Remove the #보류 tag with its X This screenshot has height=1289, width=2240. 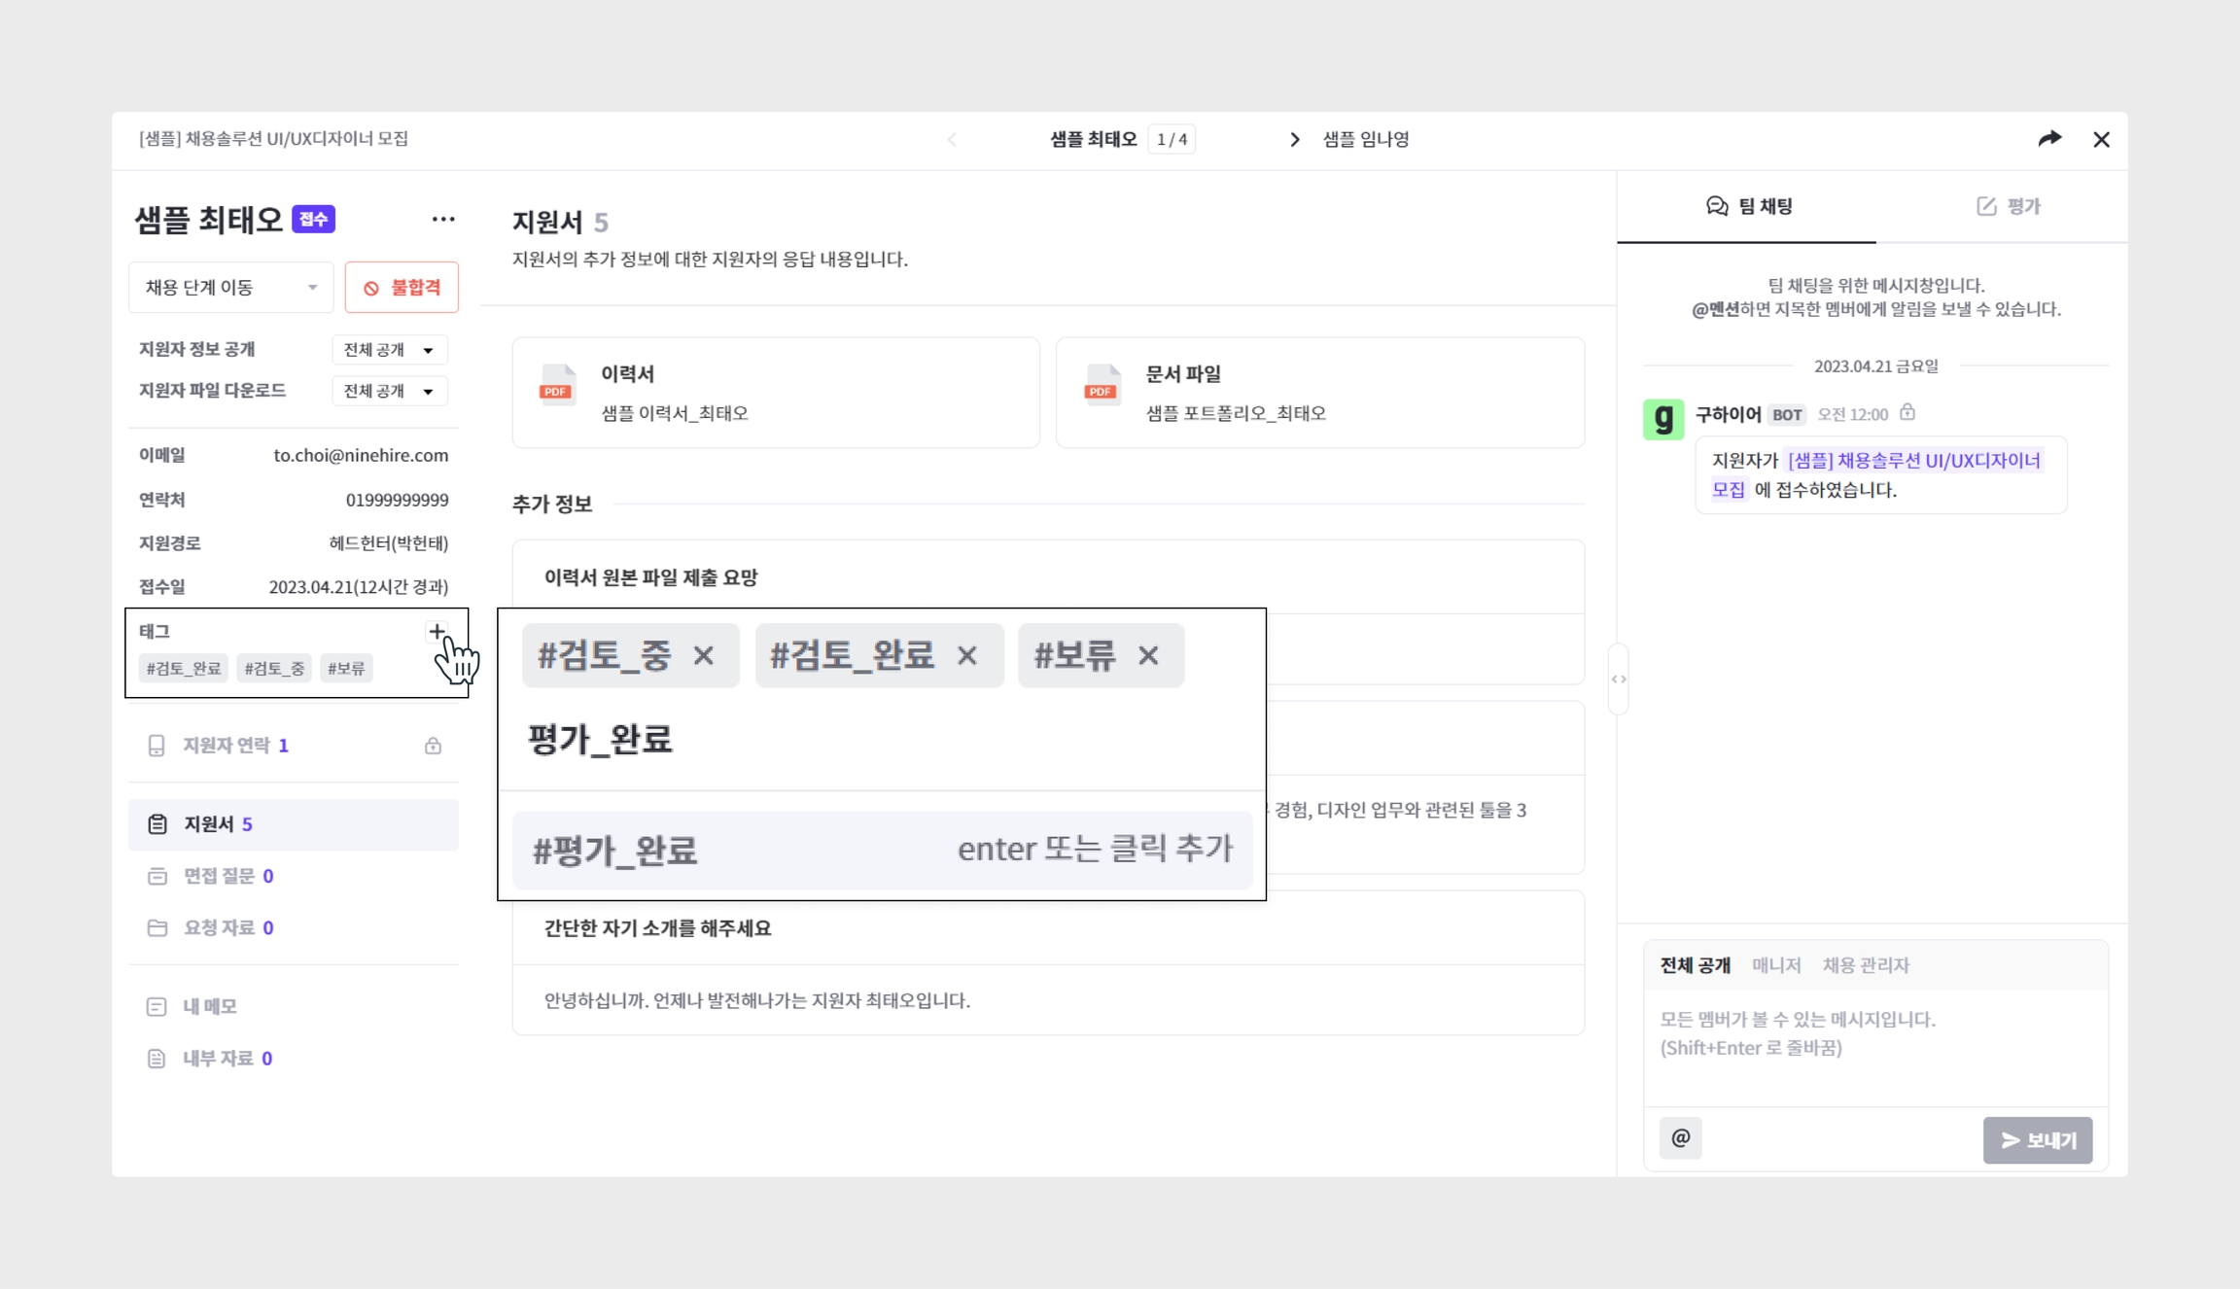pyautogui.click(x=1148, y=656)
